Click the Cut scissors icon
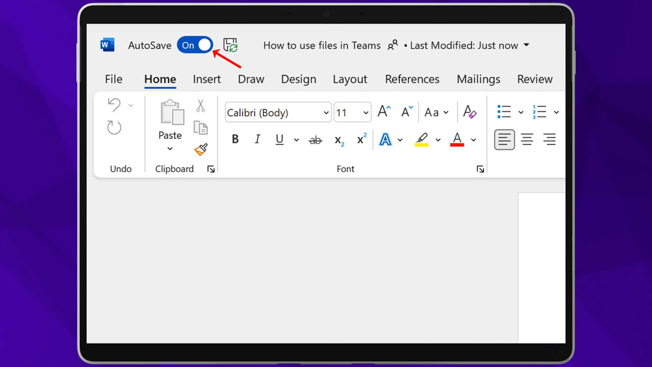Viewport: 652px width, 367px height. [x=201, y=106]
